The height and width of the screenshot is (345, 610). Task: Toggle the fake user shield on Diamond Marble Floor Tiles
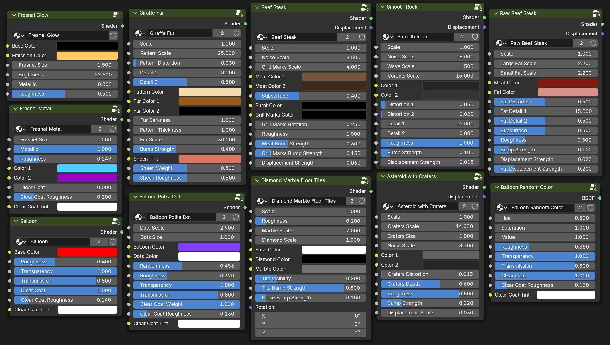(x=362, y=201)
